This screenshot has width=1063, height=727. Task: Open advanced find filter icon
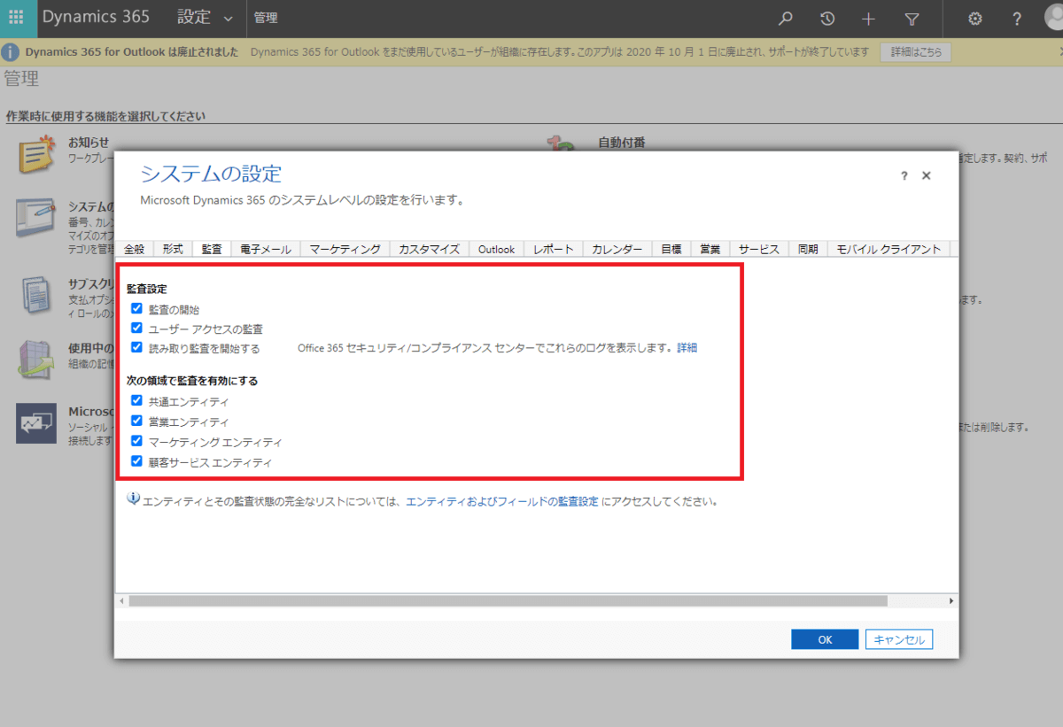[912, 19]
